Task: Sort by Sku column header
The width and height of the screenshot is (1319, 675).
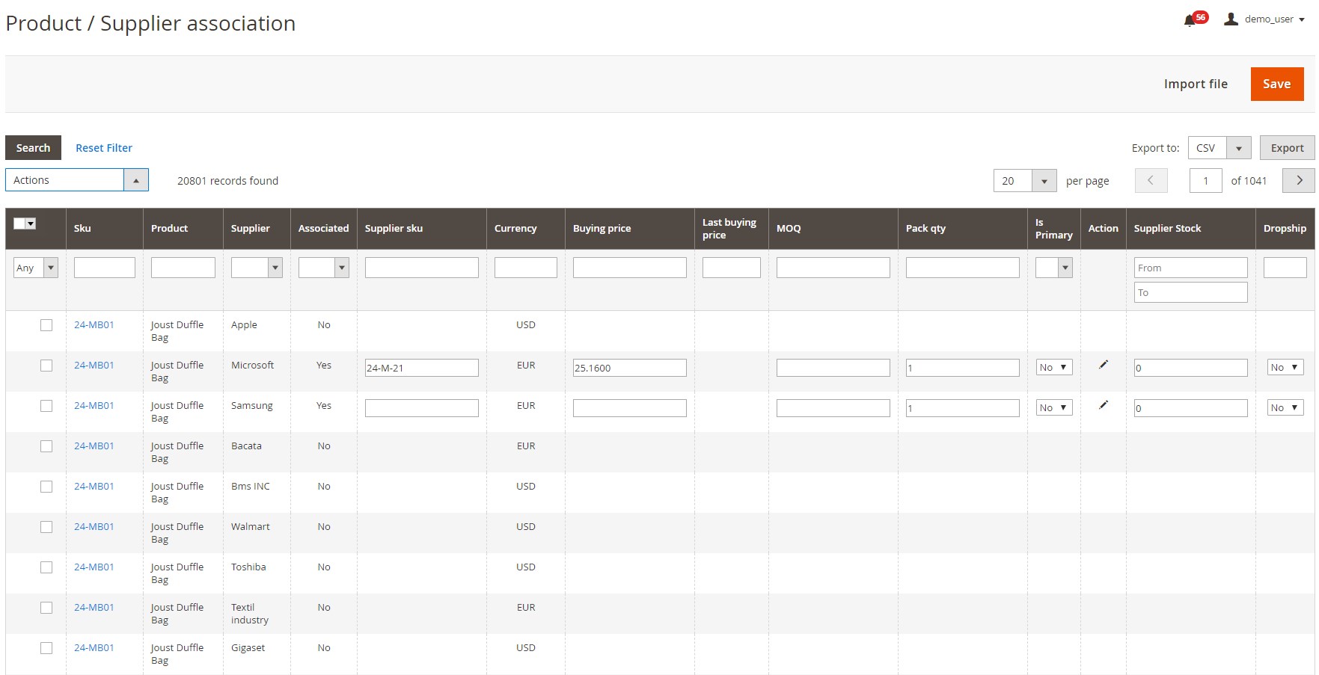Action: pyautogui.click(x=82, y=228)
